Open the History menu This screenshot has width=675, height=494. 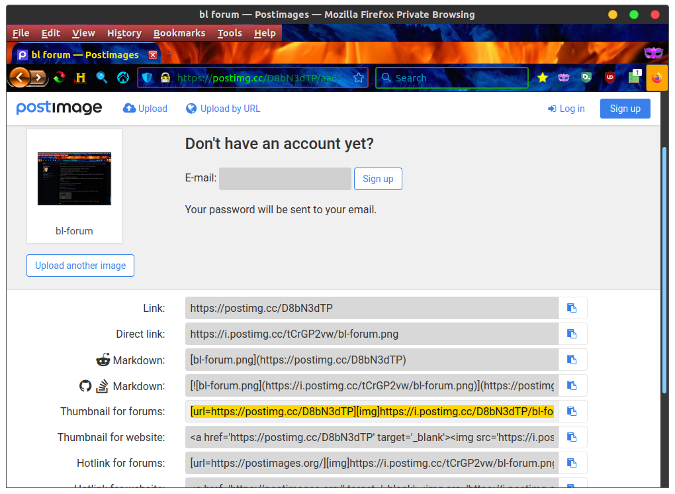coord(124,33)
